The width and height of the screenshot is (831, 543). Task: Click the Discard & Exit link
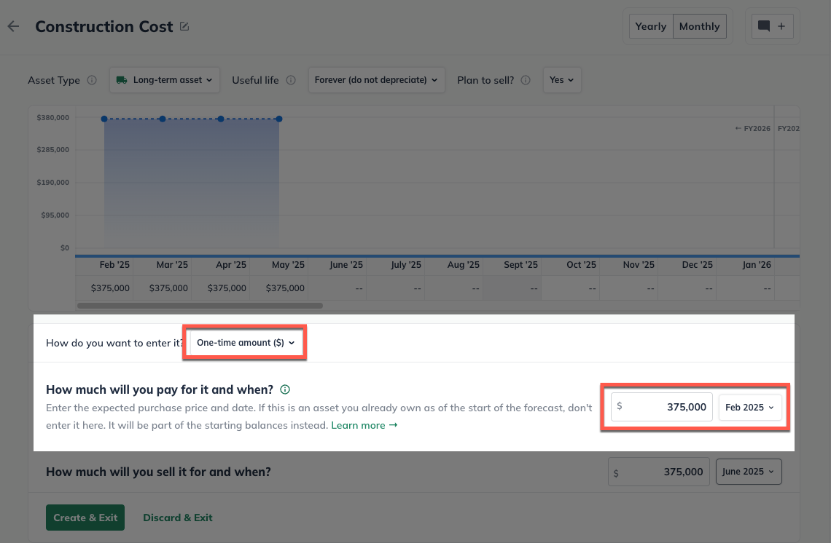[x=177, y=517]
